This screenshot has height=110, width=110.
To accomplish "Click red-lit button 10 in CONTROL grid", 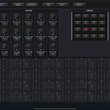I will 86,29.
